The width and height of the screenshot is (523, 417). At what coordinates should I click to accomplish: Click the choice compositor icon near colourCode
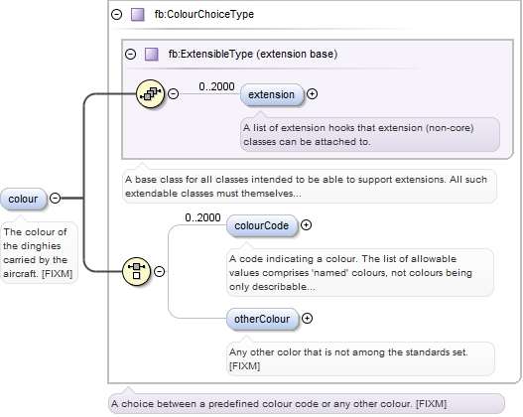136,271
